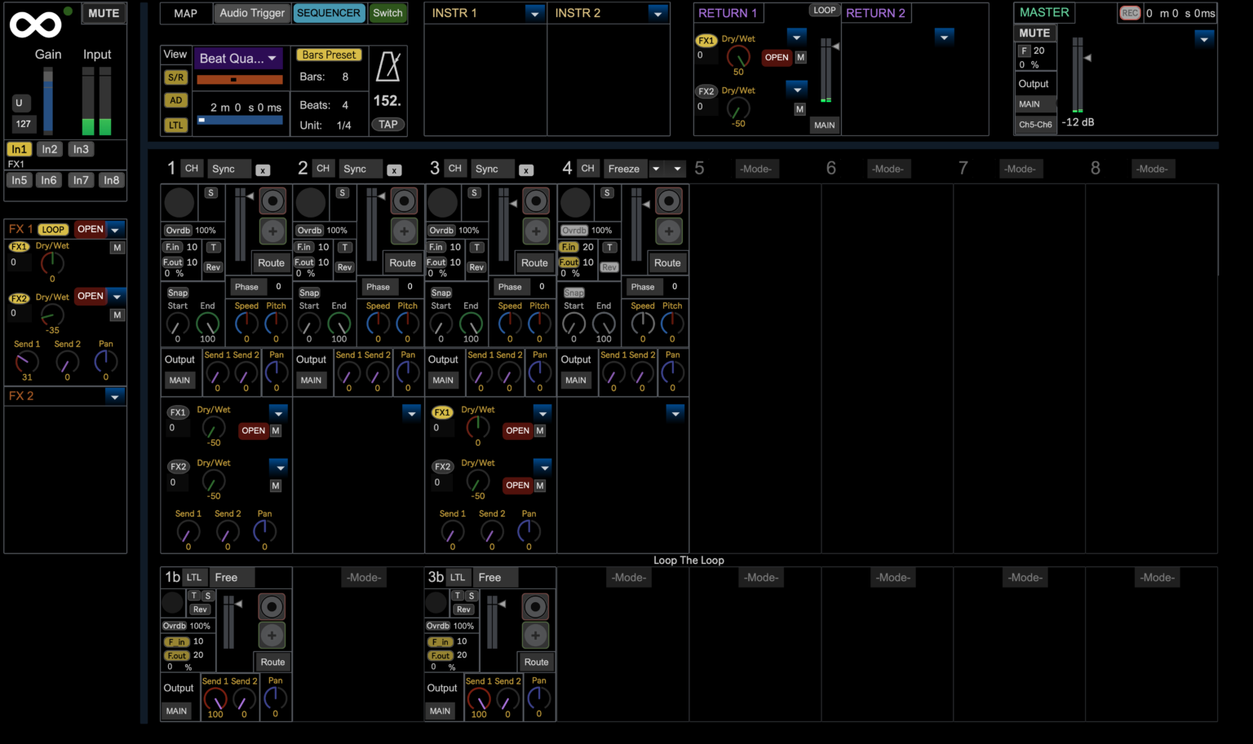The height and width of the screenshot is (744, 1253).
Task: Toggle LOOP on RETURN 1
Action: click(825, 10)
